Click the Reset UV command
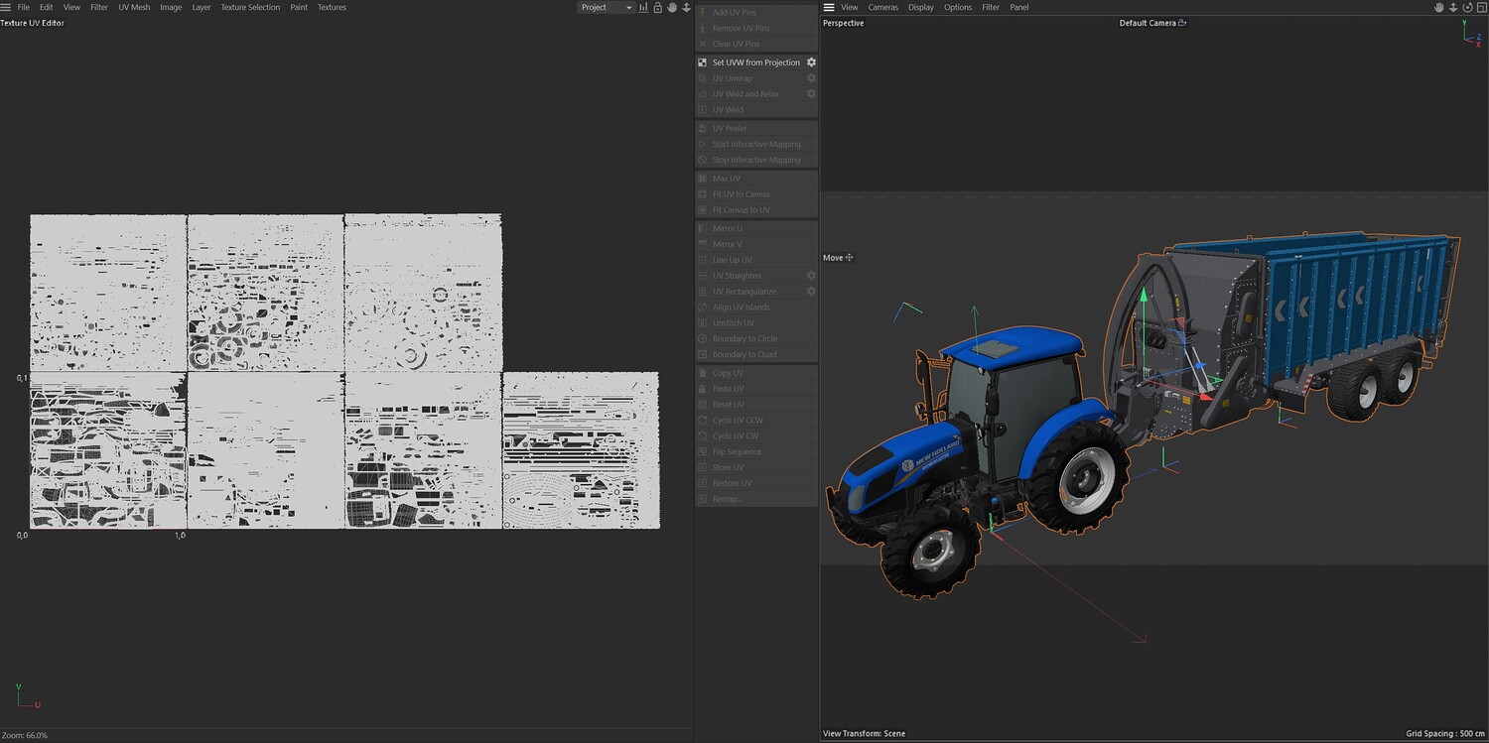 point(756,405)
